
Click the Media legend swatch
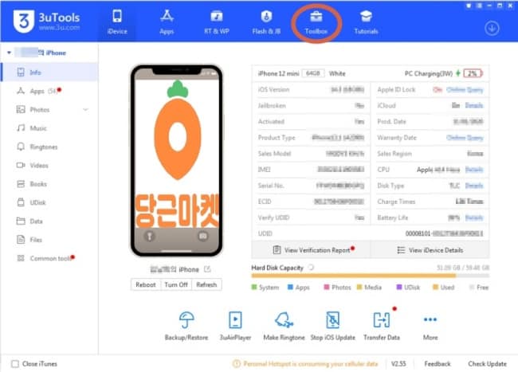click(359, 288)
